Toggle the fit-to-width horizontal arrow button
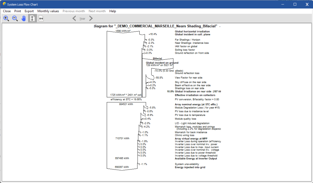 (41, 18)
